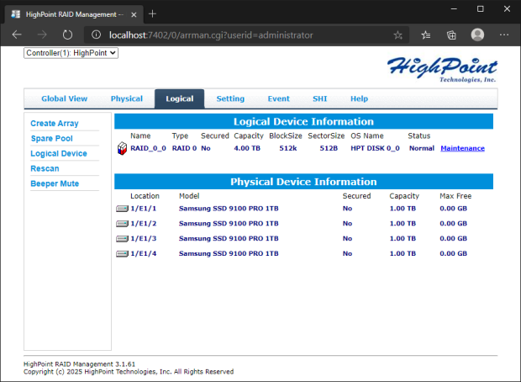
Task: Open the browser settings ellipsis menu
Action: tap(503, 35)
